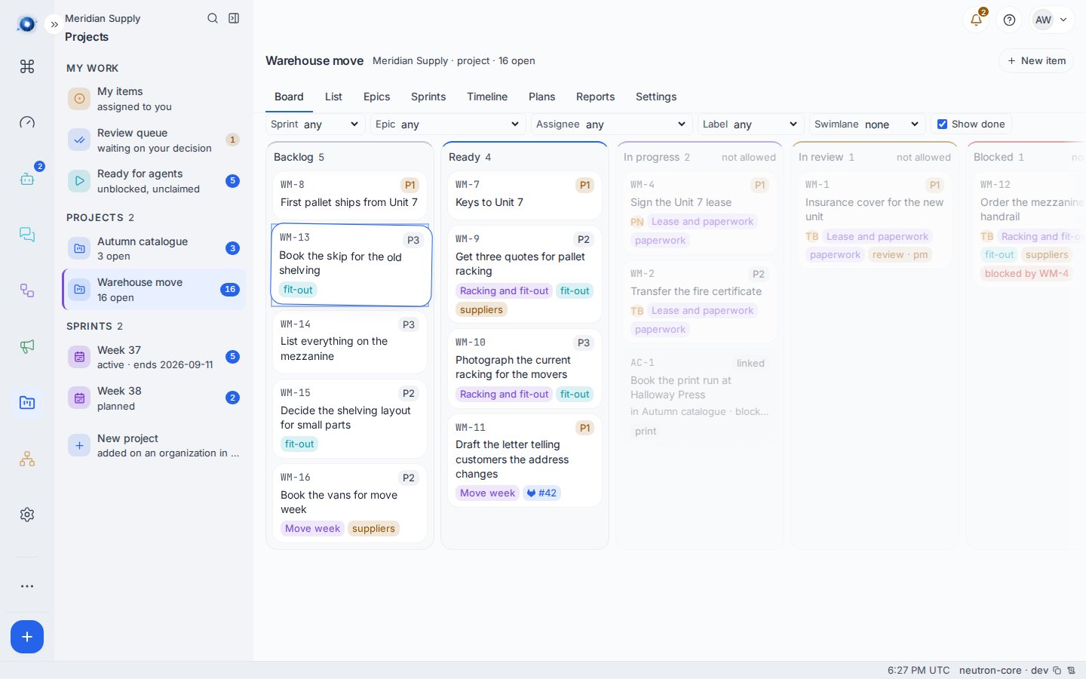Open the notifications bell
This screenshot has height=679, width=1086.
tap(976, 20)
